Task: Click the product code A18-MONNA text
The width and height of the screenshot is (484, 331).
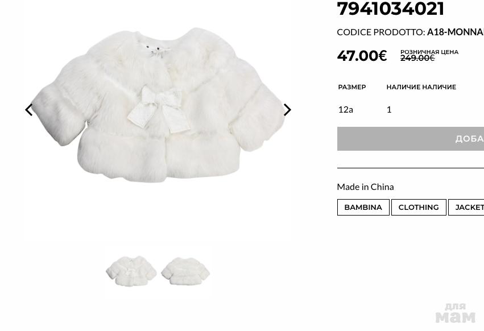Action: pyautogui.click(x=456, y=32)
